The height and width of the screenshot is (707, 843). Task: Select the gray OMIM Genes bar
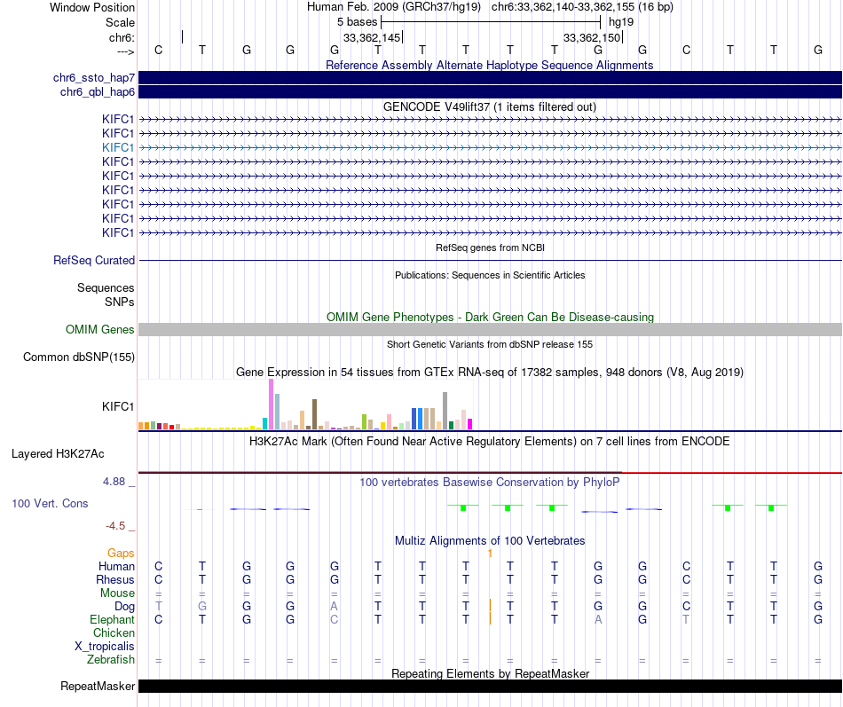pos(490,330)
